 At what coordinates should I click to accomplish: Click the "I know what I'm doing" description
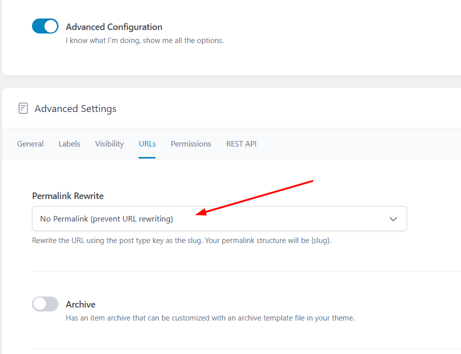tap(144, 40)
